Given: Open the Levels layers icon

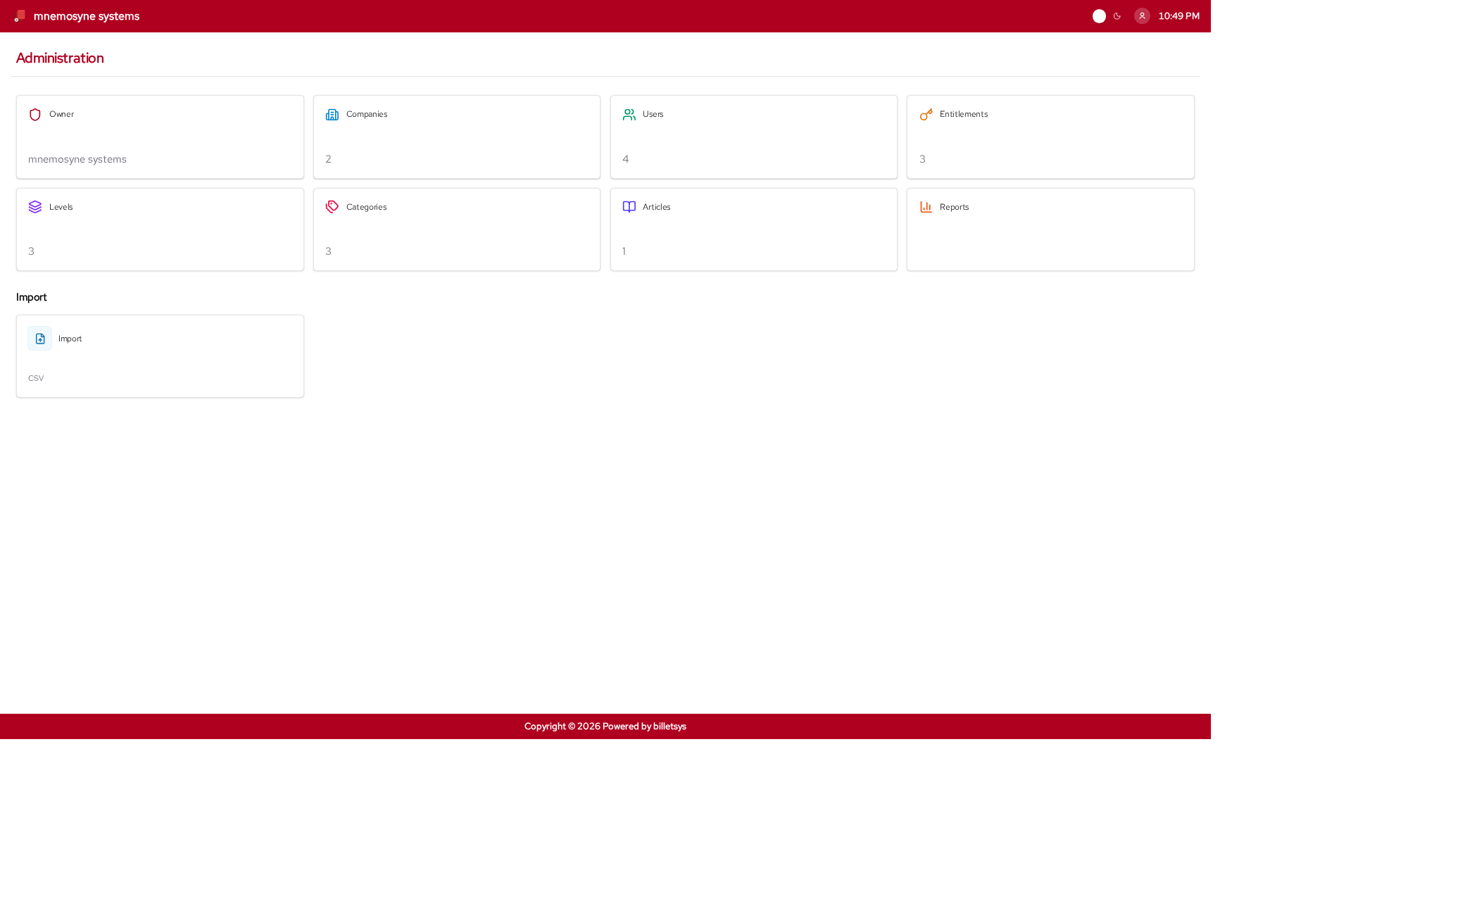Looking at the screenshot, I should 35,207.
